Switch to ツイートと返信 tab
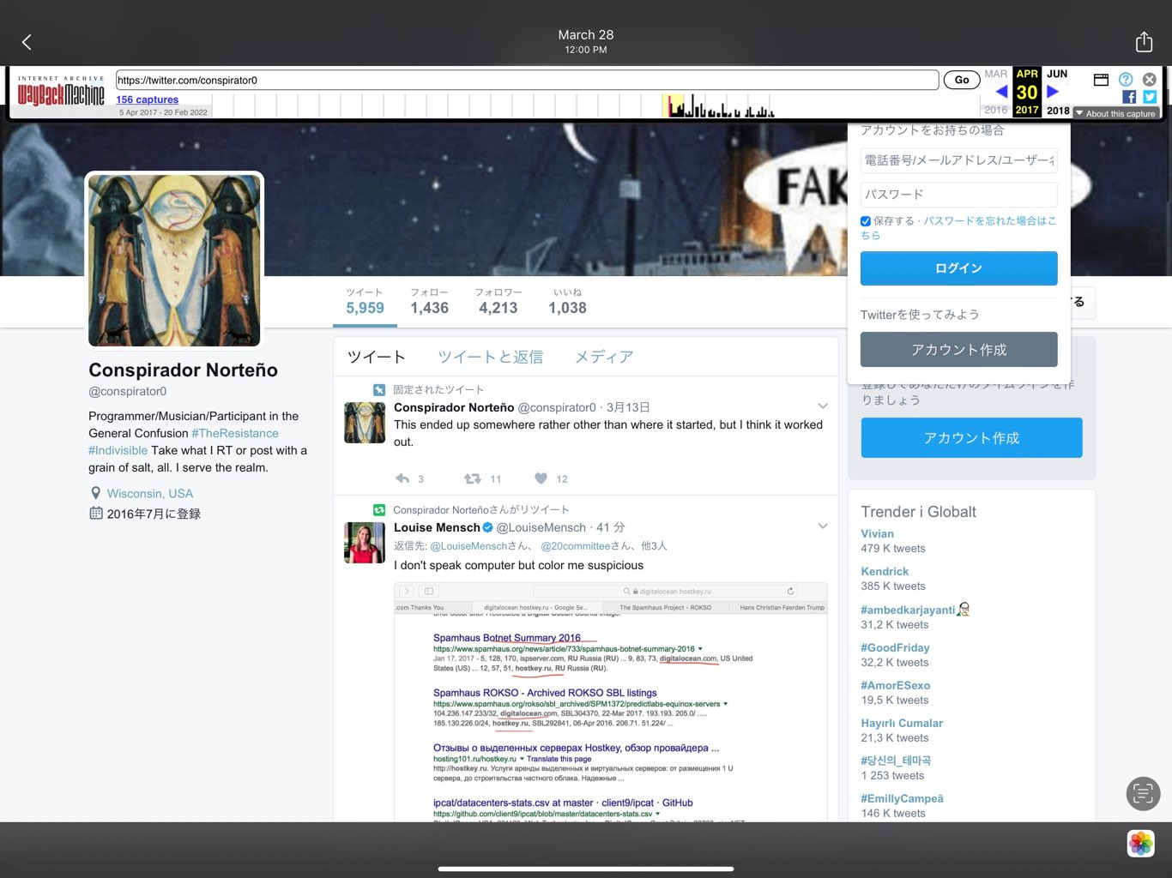 [491, 357]
